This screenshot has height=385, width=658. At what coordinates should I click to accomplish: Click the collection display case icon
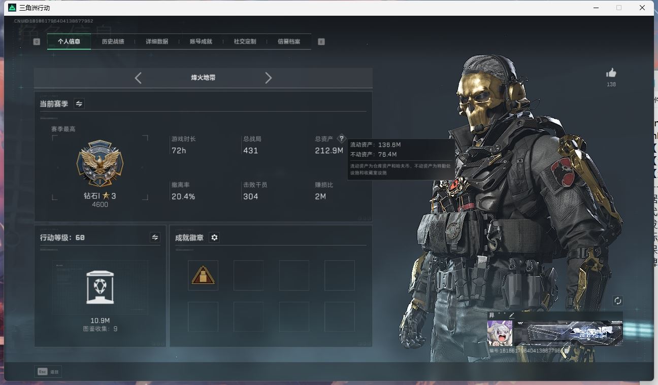pyautogui.click(x=100, y=287)
